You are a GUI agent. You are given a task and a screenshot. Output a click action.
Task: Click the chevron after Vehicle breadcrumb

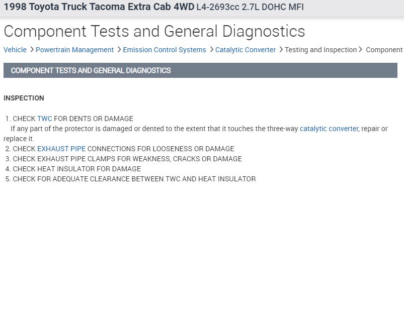[x=32, y=50]
